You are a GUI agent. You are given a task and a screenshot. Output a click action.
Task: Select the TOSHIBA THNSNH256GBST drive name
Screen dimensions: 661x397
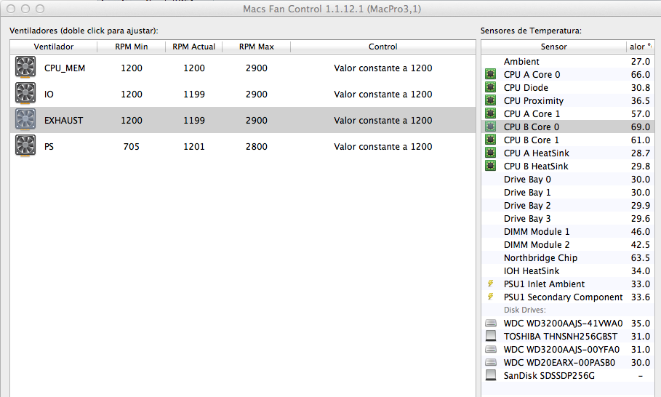coord(561,337)
